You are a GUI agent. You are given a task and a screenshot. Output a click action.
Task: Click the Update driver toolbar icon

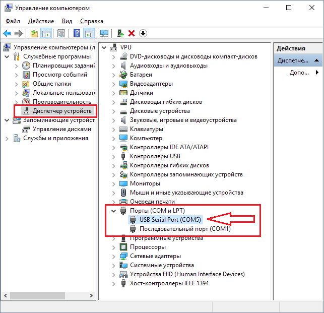point(120,33)
